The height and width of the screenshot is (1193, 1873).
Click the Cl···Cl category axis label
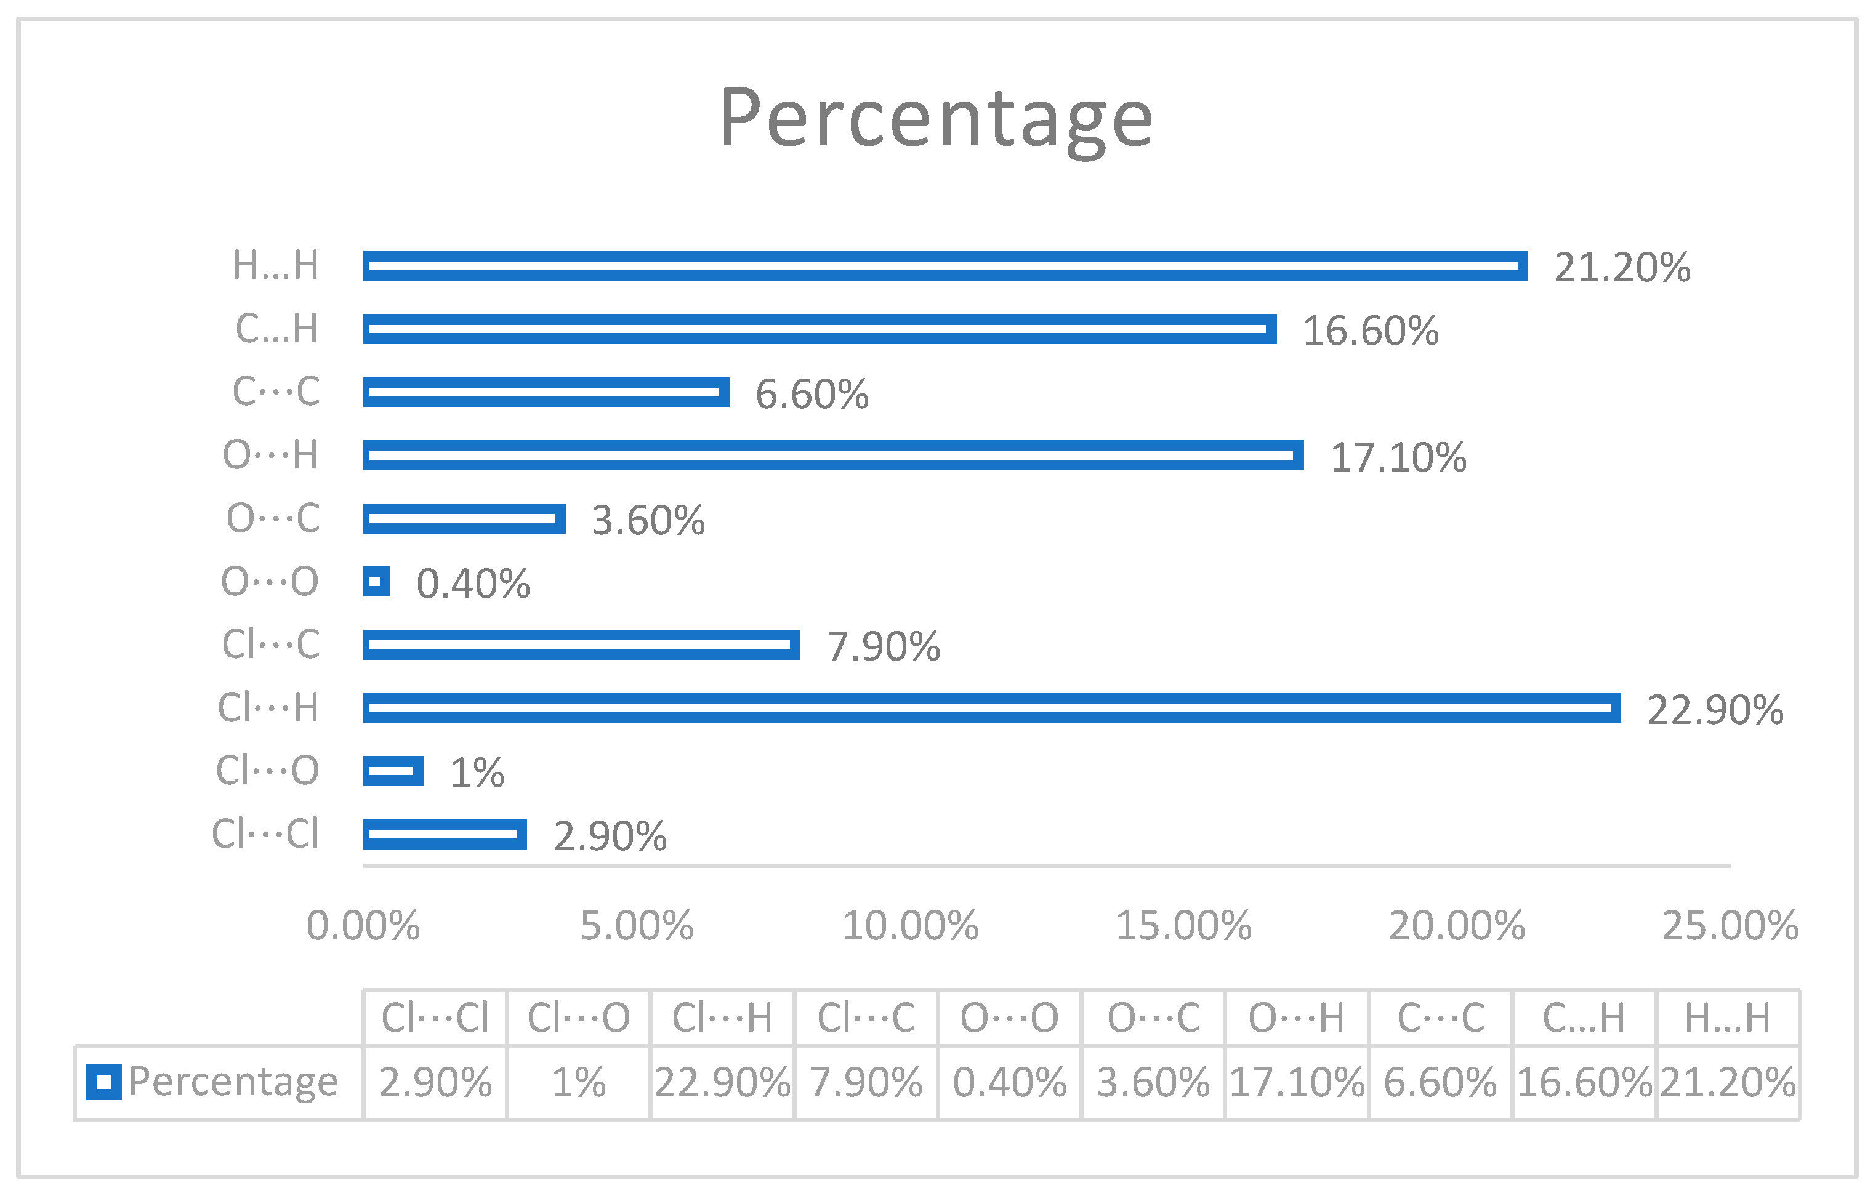[266, 833]
